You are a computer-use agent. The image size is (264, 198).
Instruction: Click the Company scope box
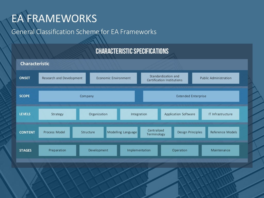pyautogui.click(x=87, y=96)
